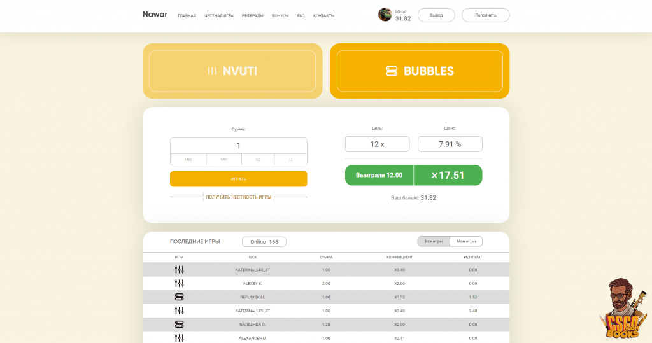This screenshot has width=652, height=343.
Task: Click the bubbles icon in BUBBLES card
Action: pyautogui.click(x=392, y=71)
